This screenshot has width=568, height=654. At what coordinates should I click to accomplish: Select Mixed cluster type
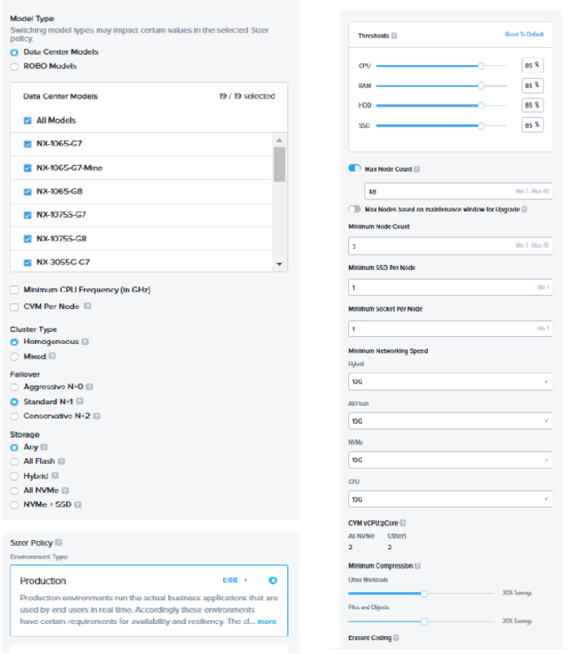15,356
